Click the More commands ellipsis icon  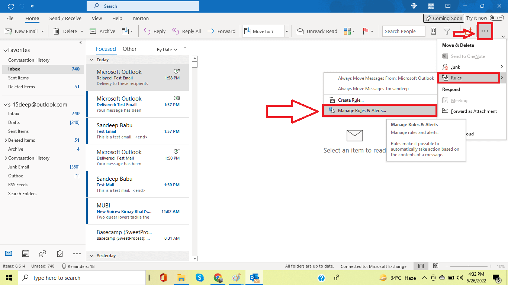point(485,31)
